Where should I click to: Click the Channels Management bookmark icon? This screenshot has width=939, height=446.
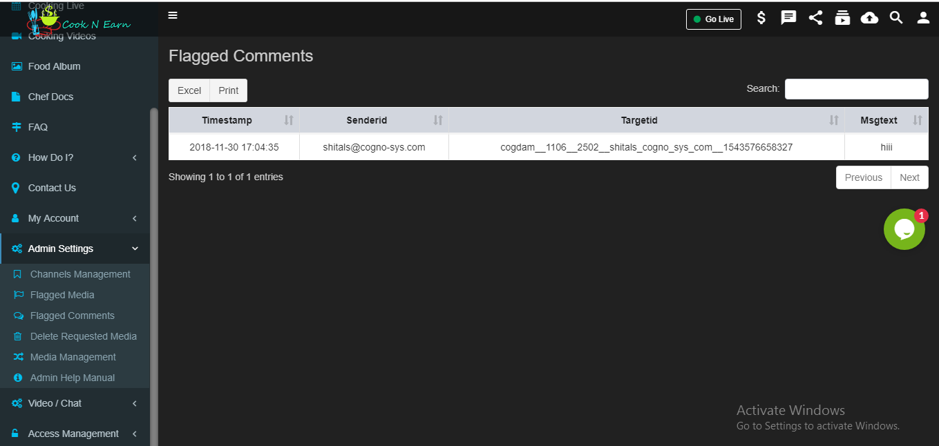[x=17, y=274]
